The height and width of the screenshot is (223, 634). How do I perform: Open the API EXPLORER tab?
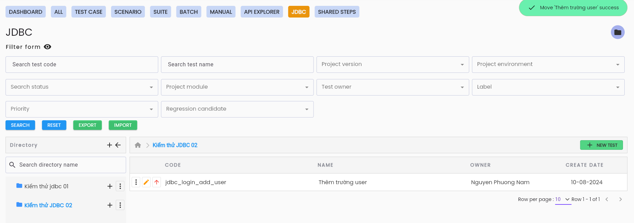click(x=262, y=12)
